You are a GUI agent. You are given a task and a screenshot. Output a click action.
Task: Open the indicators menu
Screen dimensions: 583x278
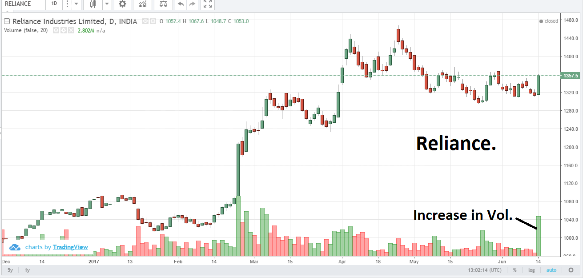143,4
